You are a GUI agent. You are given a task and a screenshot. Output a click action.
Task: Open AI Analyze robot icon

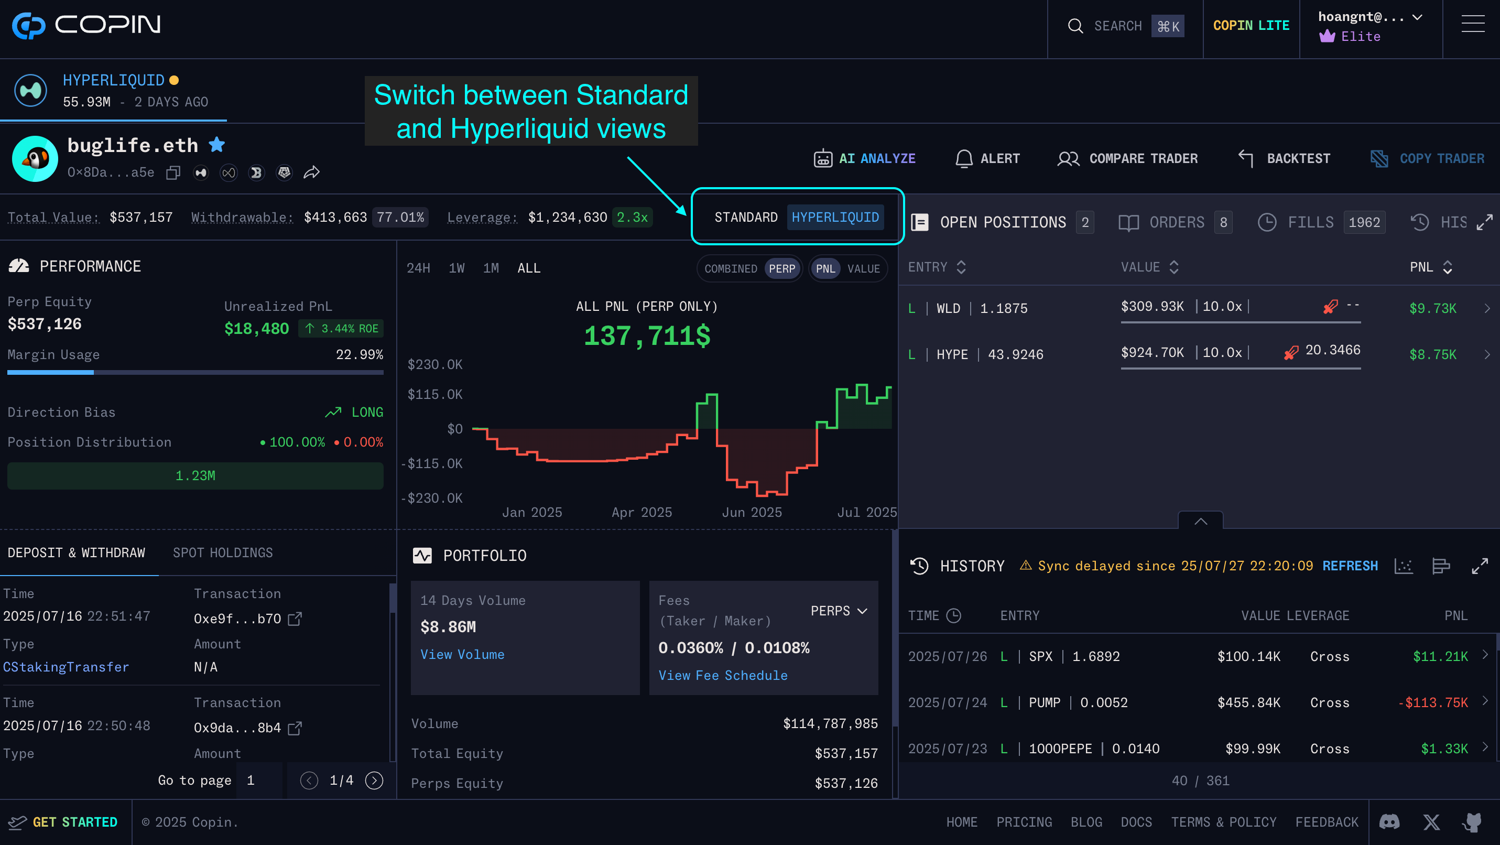pos(822,158)
